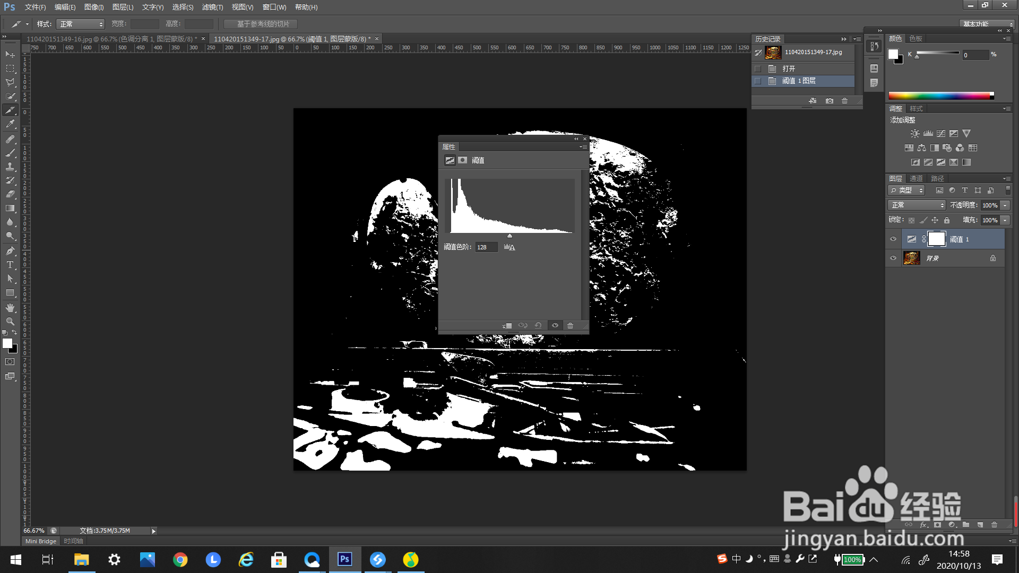Viewport: 1019px width, 573px height.
Task: Toggle history source box beside 打开 state
Action: tap(758, 69)
